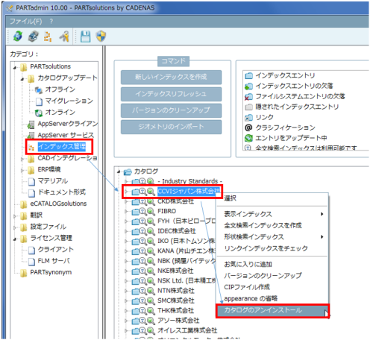Click the security shield toolbar icon

click(101, 37)
